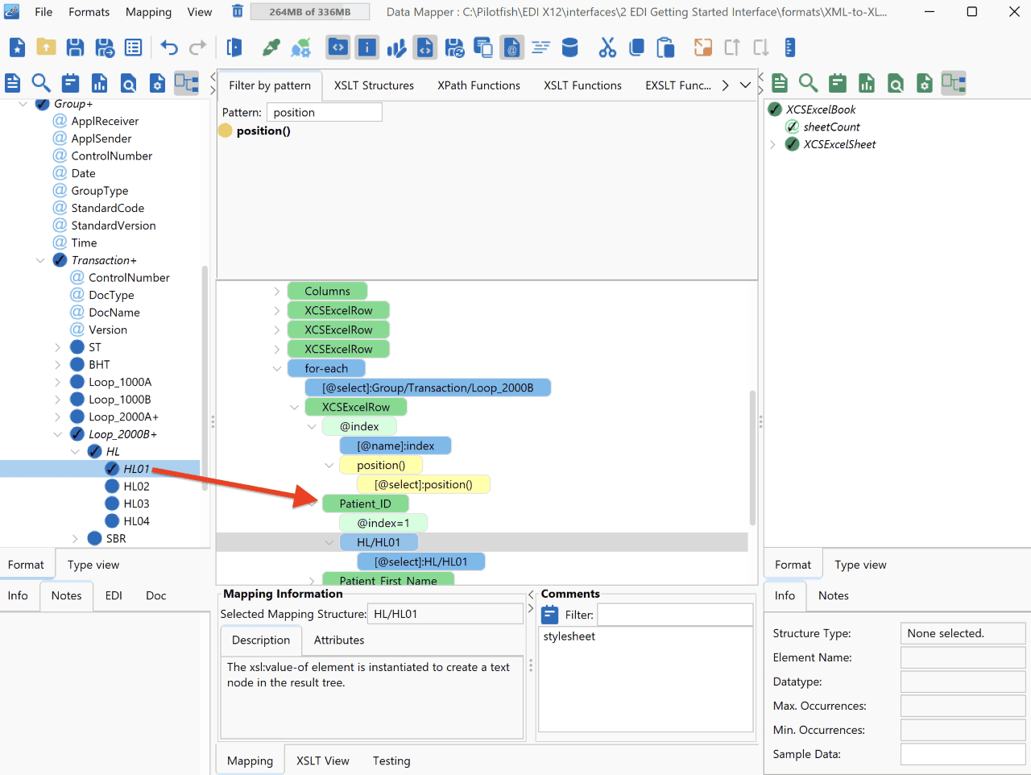Open the File menu
Screen dimensions: 1031x775
click(43, 11)
